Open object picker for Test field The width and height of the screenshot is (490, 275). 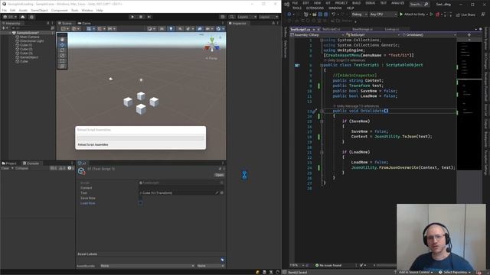pos(222,193)
